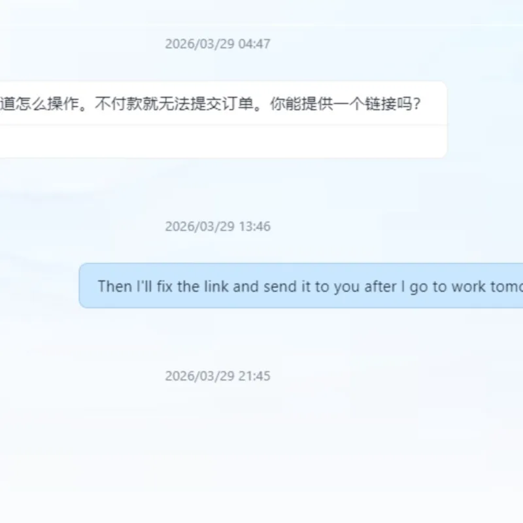Click the white Chinese message bubble text
Viewport: 523px width, 523px height.
[x=210, y=104]
